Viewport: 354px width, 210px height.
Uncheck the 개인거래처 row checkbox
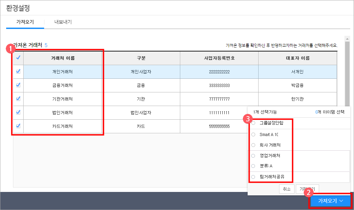[x=18, y=72]
